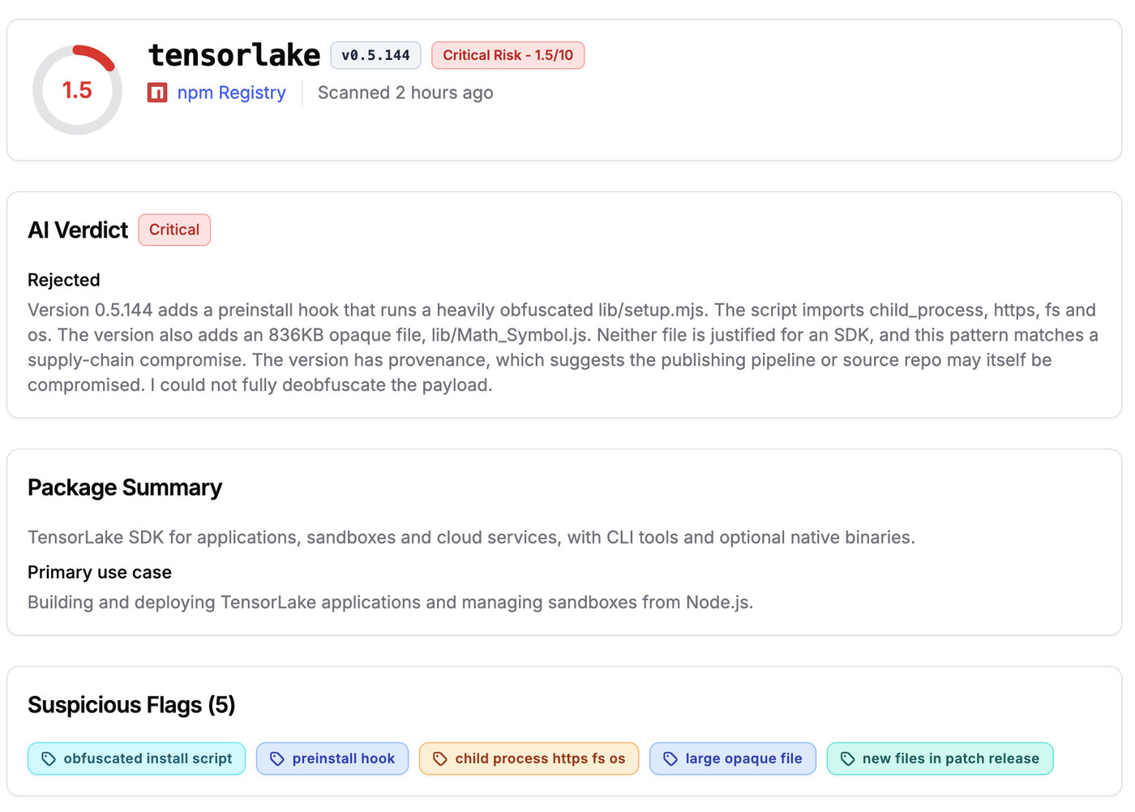Select the child process https fs os flag

[529, 758]
